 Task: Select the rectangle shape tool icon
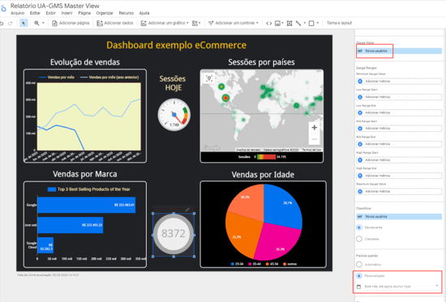pyautogui.click(x=311, y=23)
